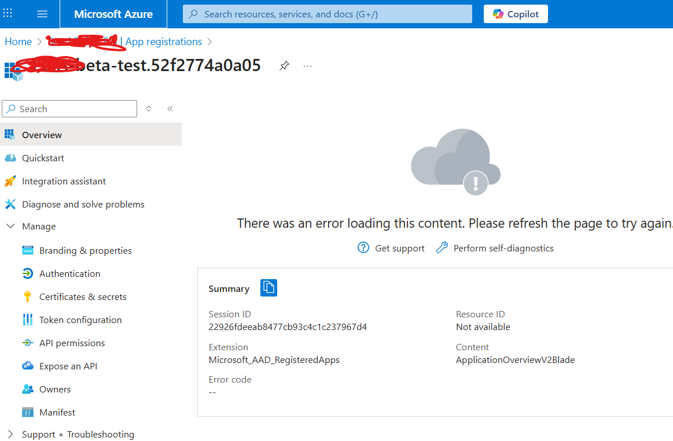Click the Microsoft Azure home title
Viewport: 673px width, 441px height.
coord(113,14)
